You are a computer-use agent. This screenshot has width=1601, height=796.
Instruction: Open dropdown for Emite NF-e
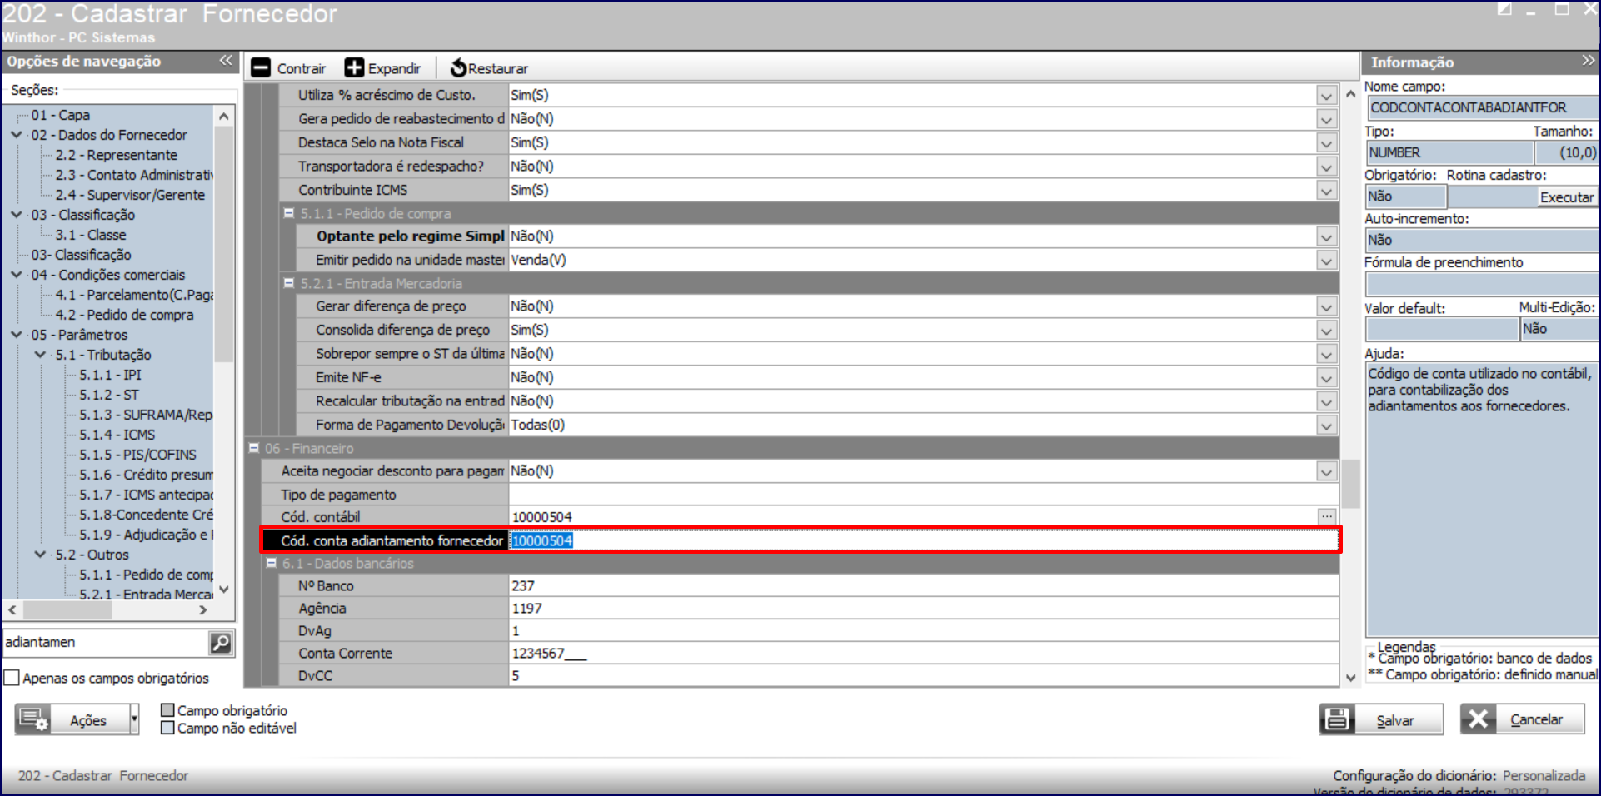click(1327, 378)
